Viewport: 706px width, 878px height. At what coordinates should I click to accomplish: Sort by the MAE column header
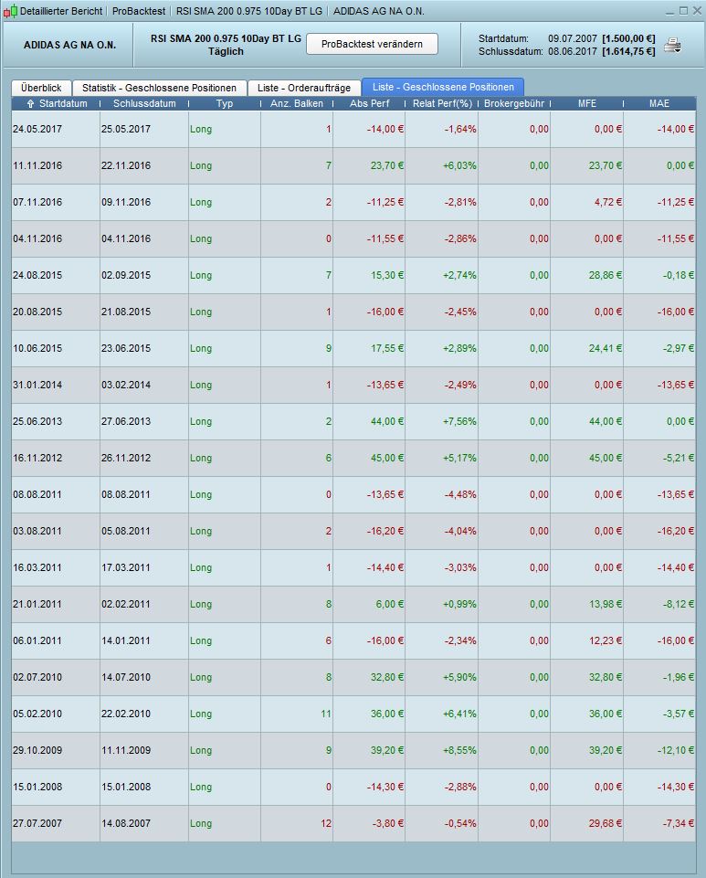[659, 103]
